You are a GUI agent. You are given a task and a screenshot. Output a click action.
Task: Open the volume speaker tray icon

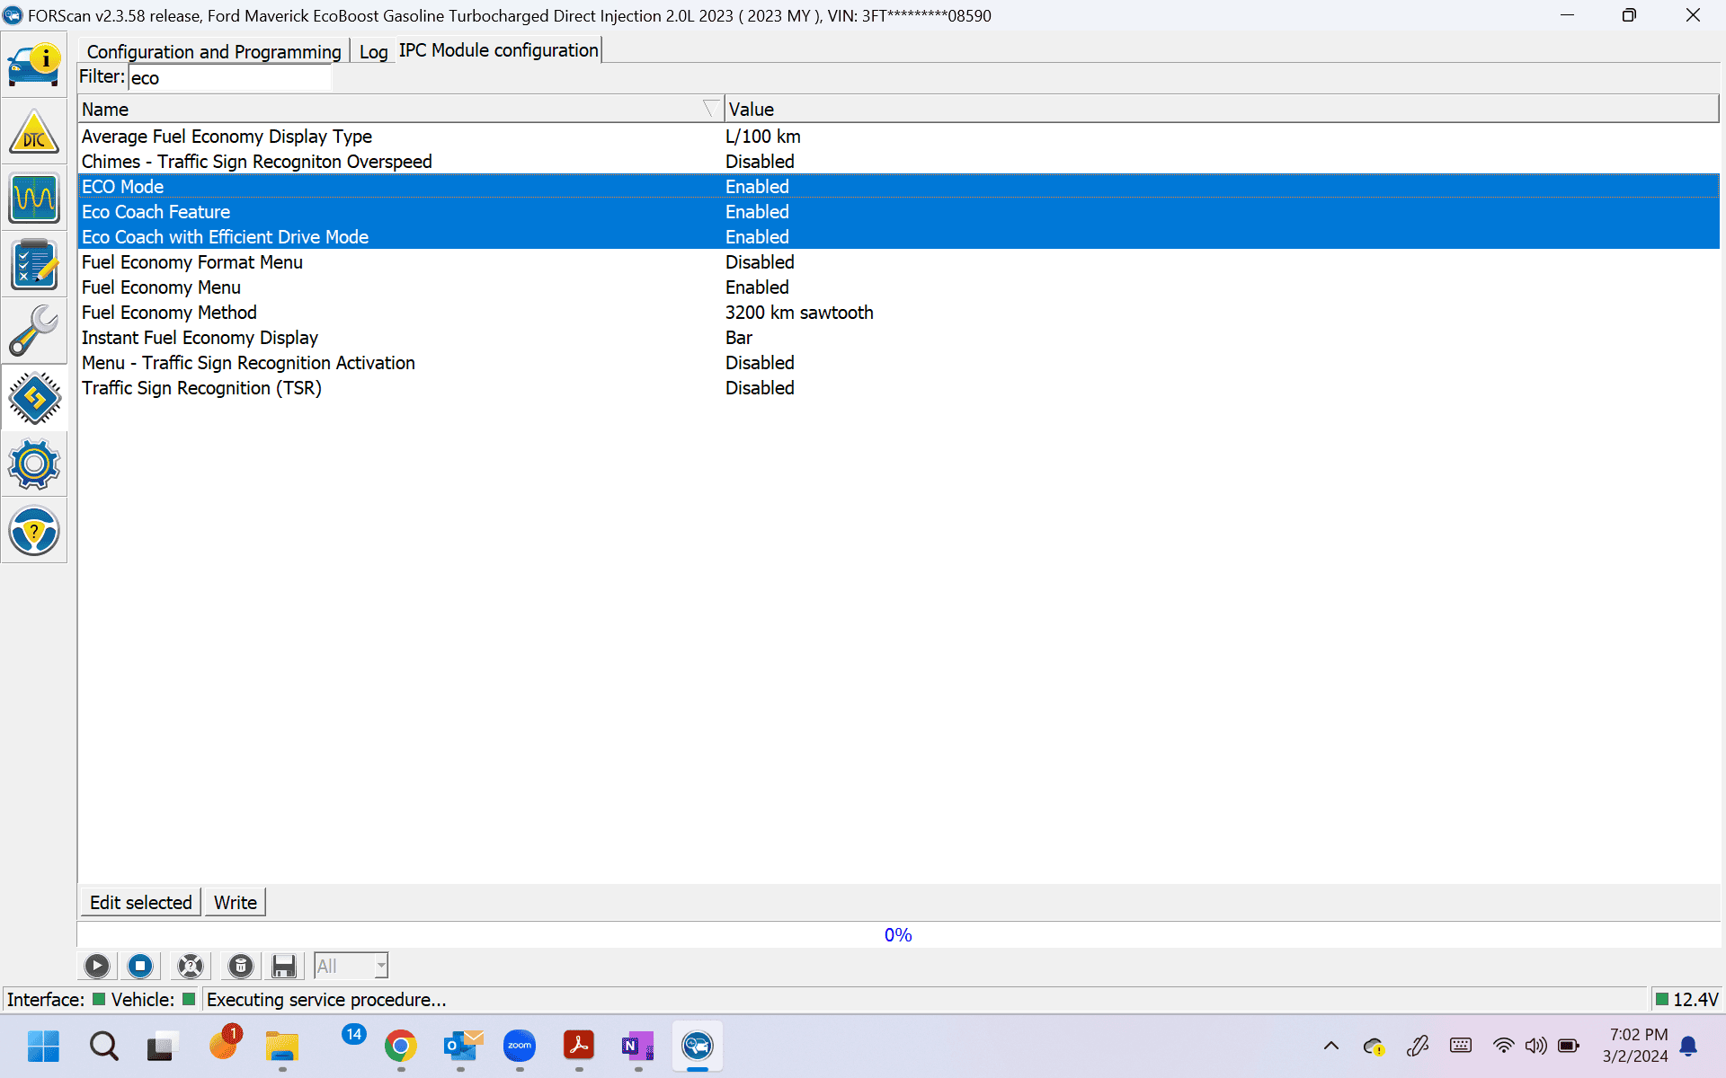point(1535,1046)
